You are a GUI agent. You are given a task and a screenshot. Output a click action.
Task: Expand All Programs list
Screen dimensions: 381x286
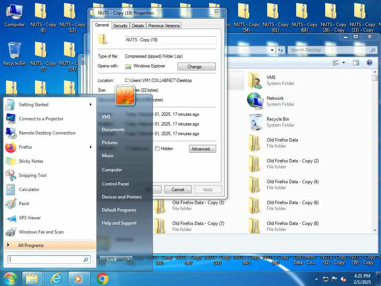point(49,245)
